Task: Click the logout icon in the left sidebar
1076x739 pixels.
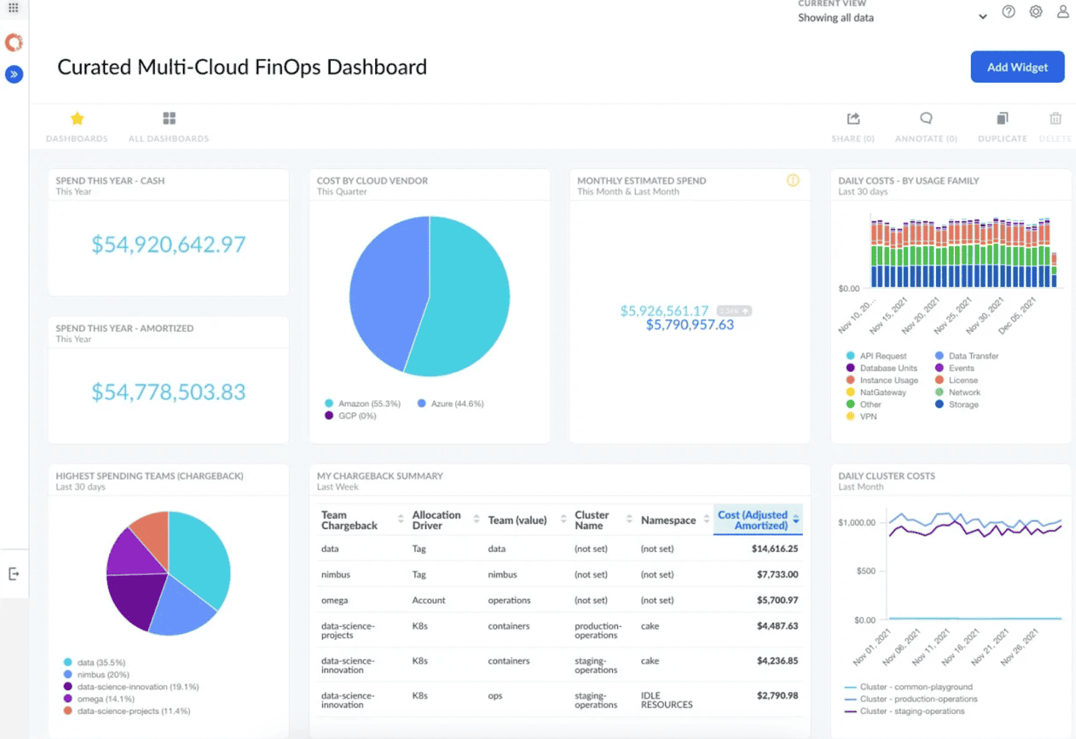Action: [x=14, y=573]
